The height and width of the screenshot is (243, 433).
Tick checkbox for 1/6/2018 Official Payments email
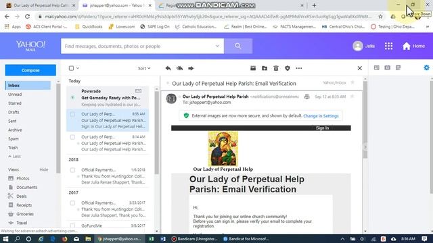point(72,170)
